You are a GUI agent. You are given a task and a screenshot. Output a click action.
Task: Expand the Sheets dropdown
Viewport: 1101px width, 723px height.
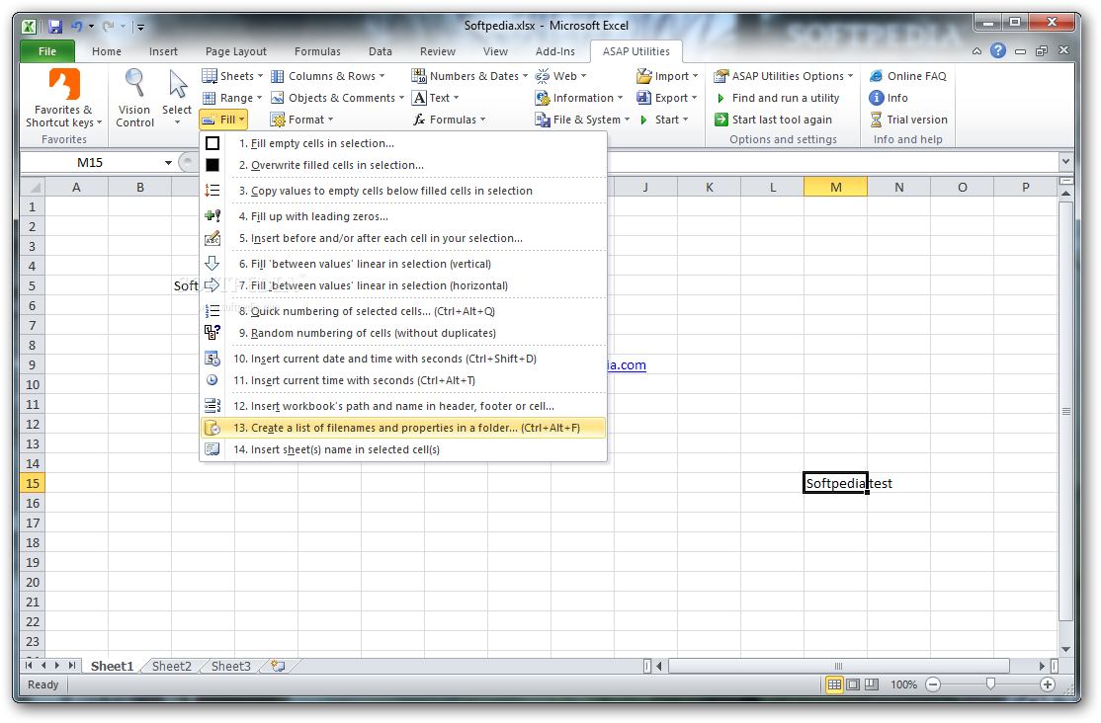(232, 76)
